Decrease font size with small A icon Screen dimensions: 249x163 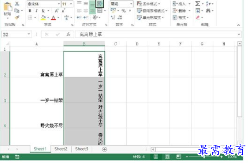pyautogui.click(x=63, y=11)
